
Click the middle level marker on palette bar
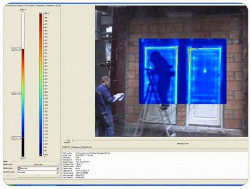(15, 93)
